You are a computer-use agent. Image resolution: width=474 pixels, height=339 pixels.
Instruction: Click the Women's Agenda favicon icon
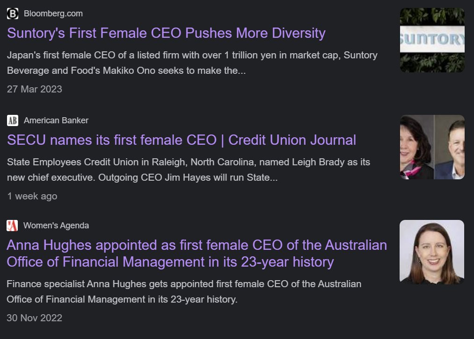pos(12,226)
